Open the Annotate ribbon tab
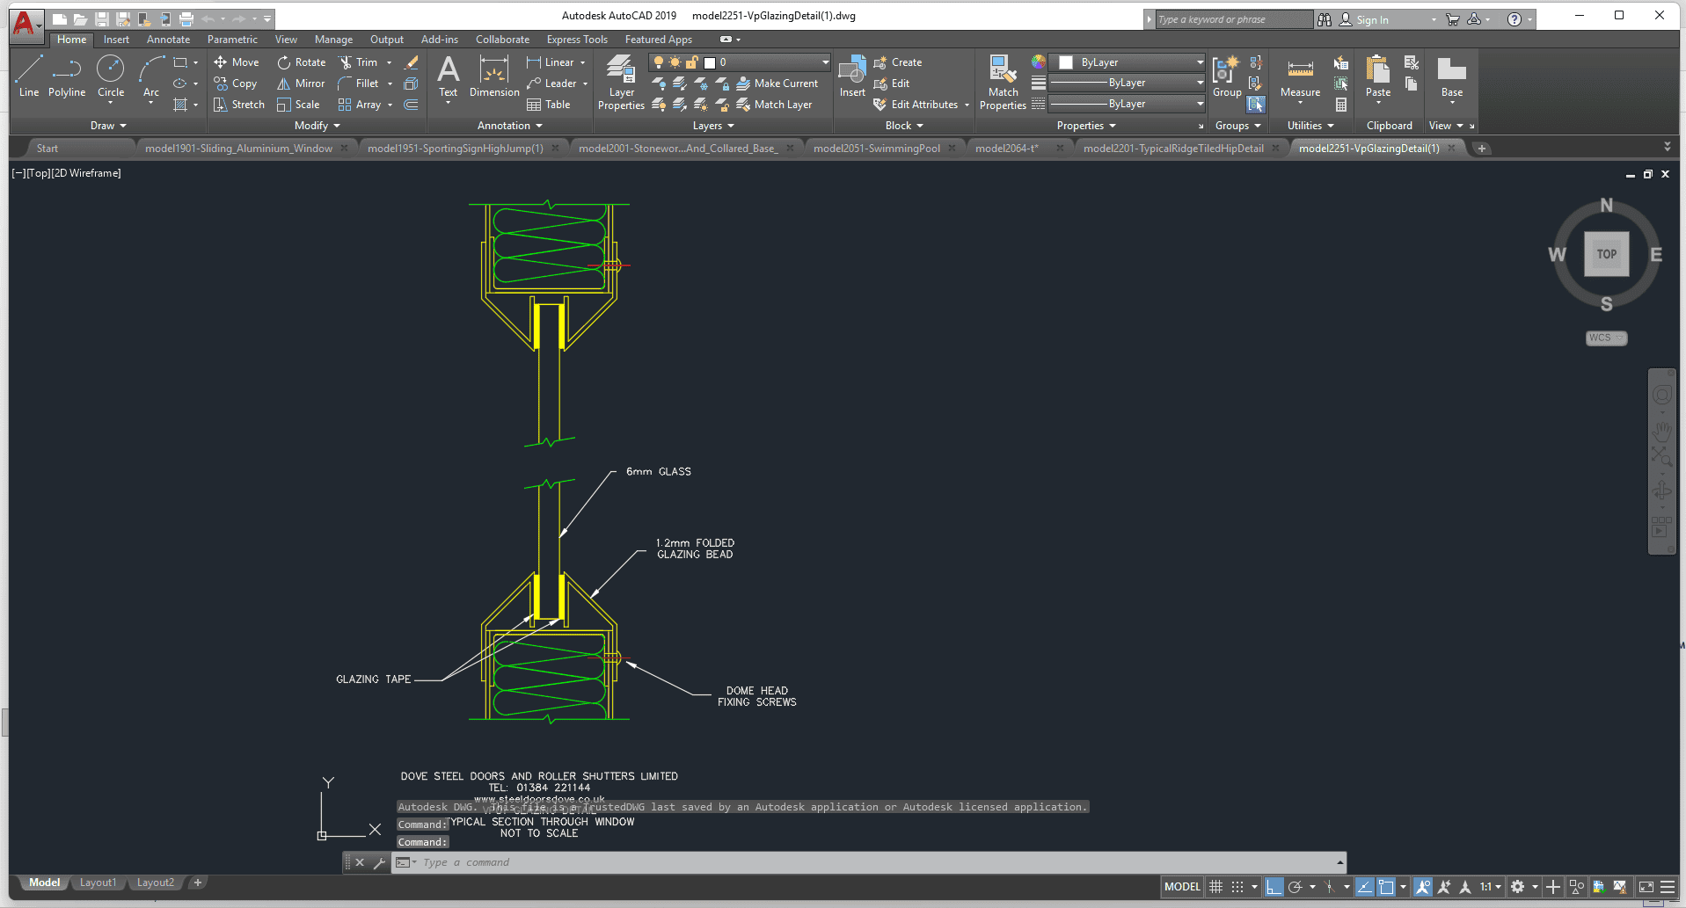 coord(168,40)
